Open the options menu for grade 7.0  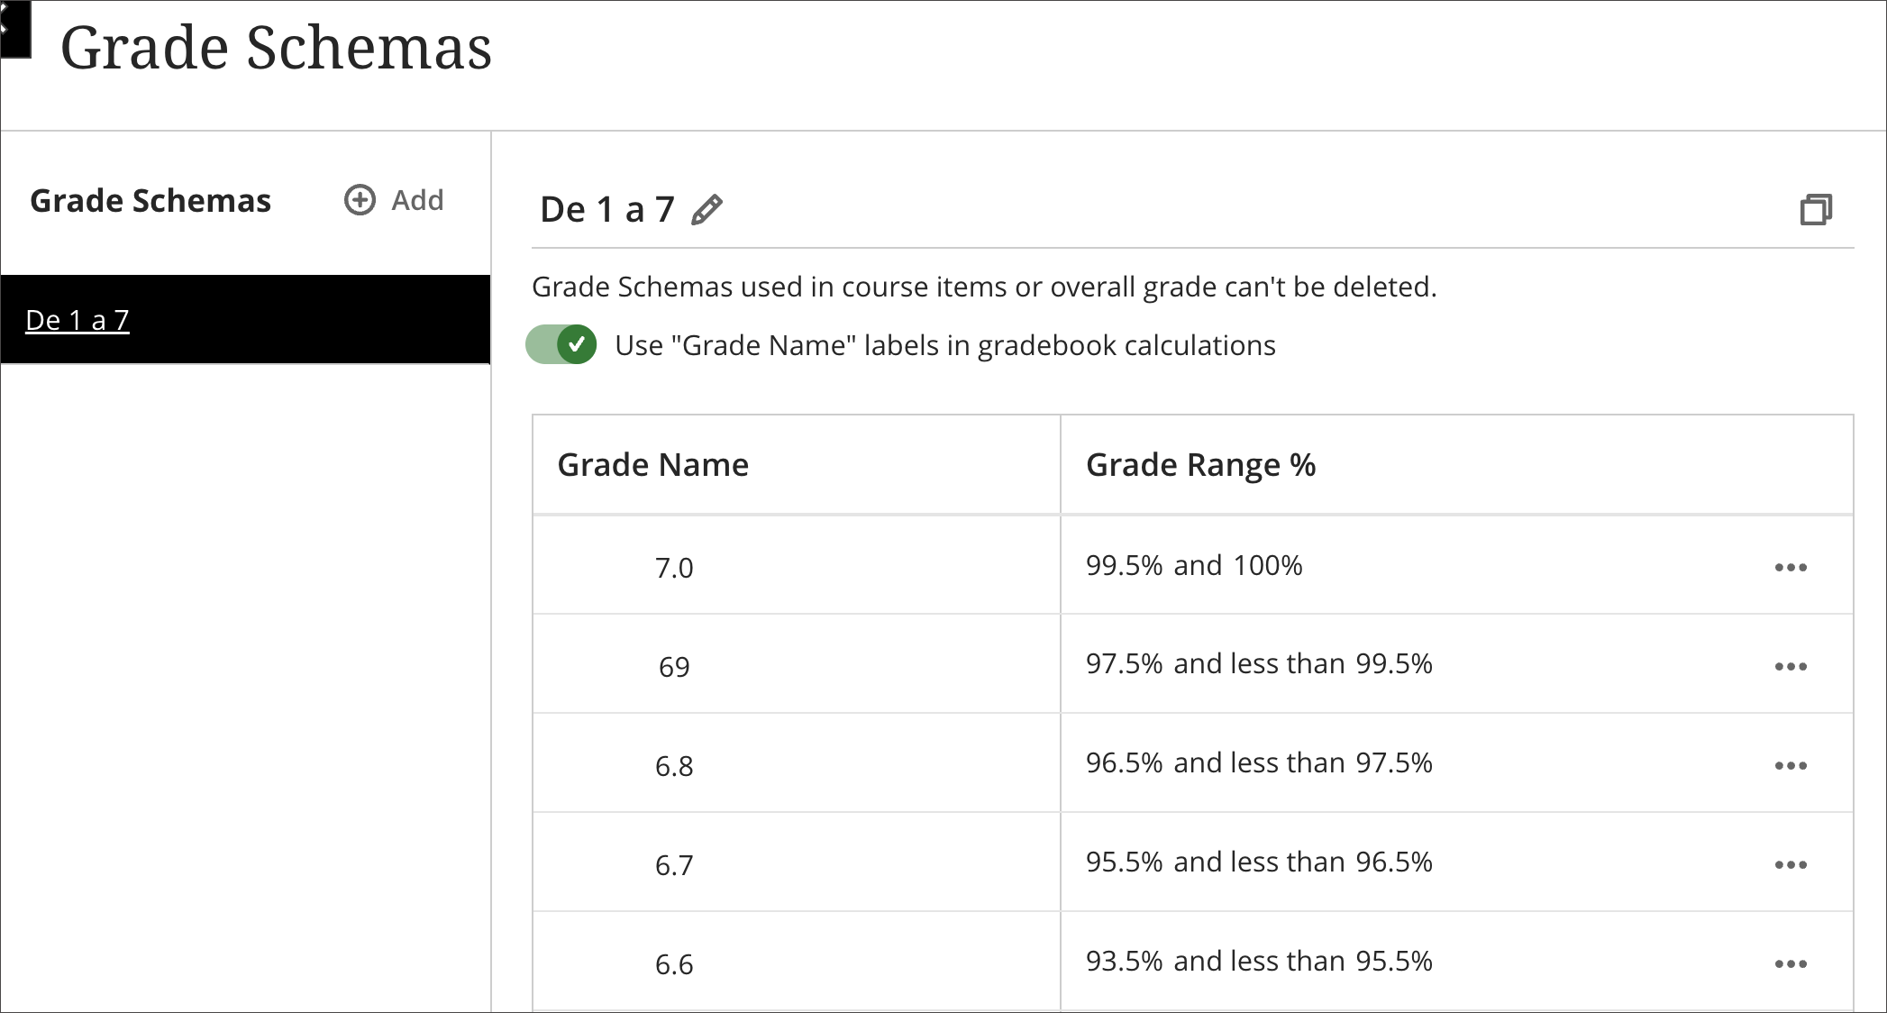click(x=1791, y=566)
